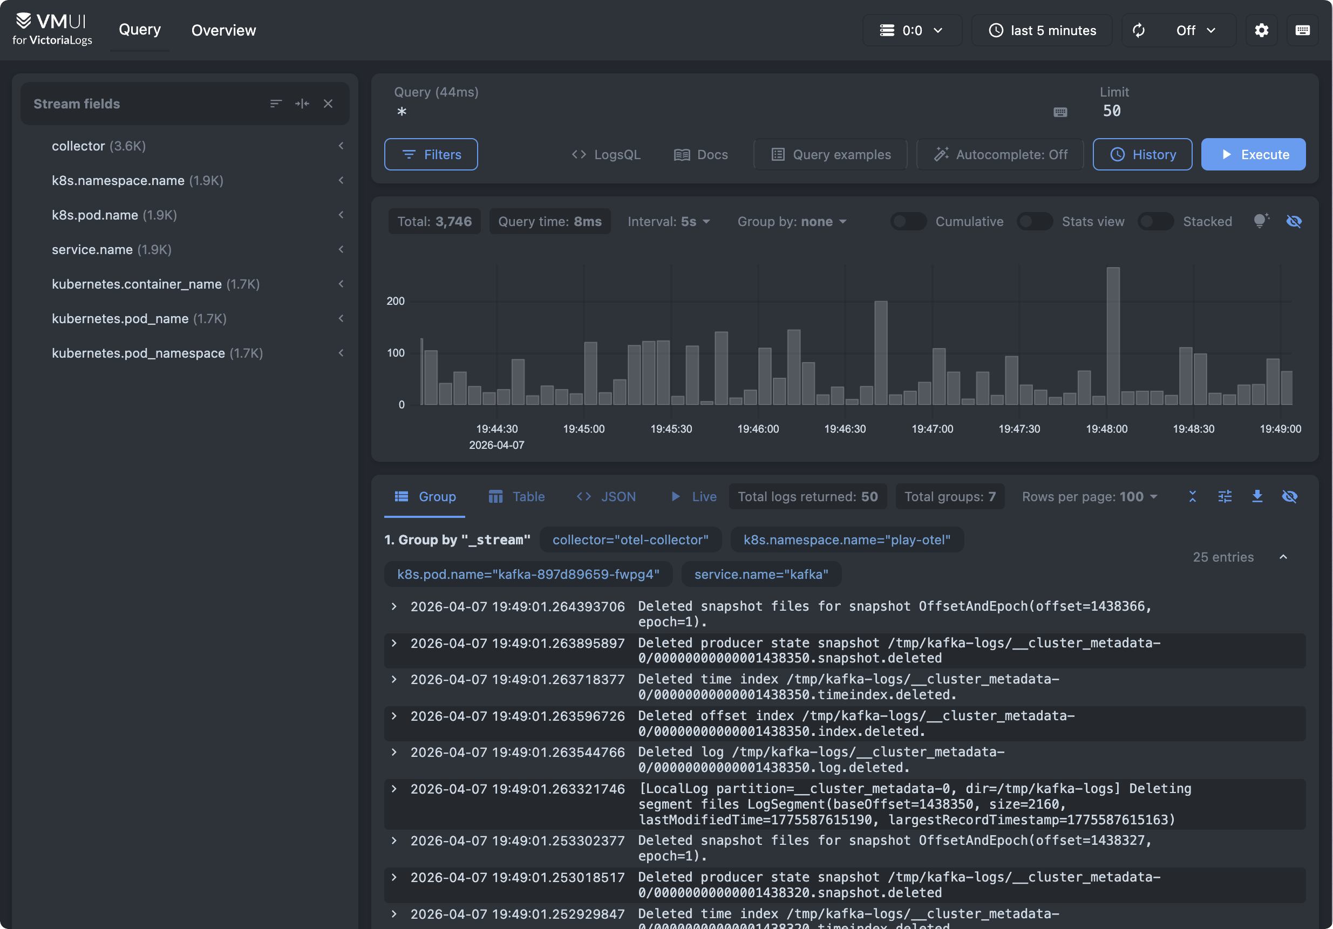Click the refresh dashboard icon
The height and width of the screenshot is (929, 1333).
tap(1139, 30)
